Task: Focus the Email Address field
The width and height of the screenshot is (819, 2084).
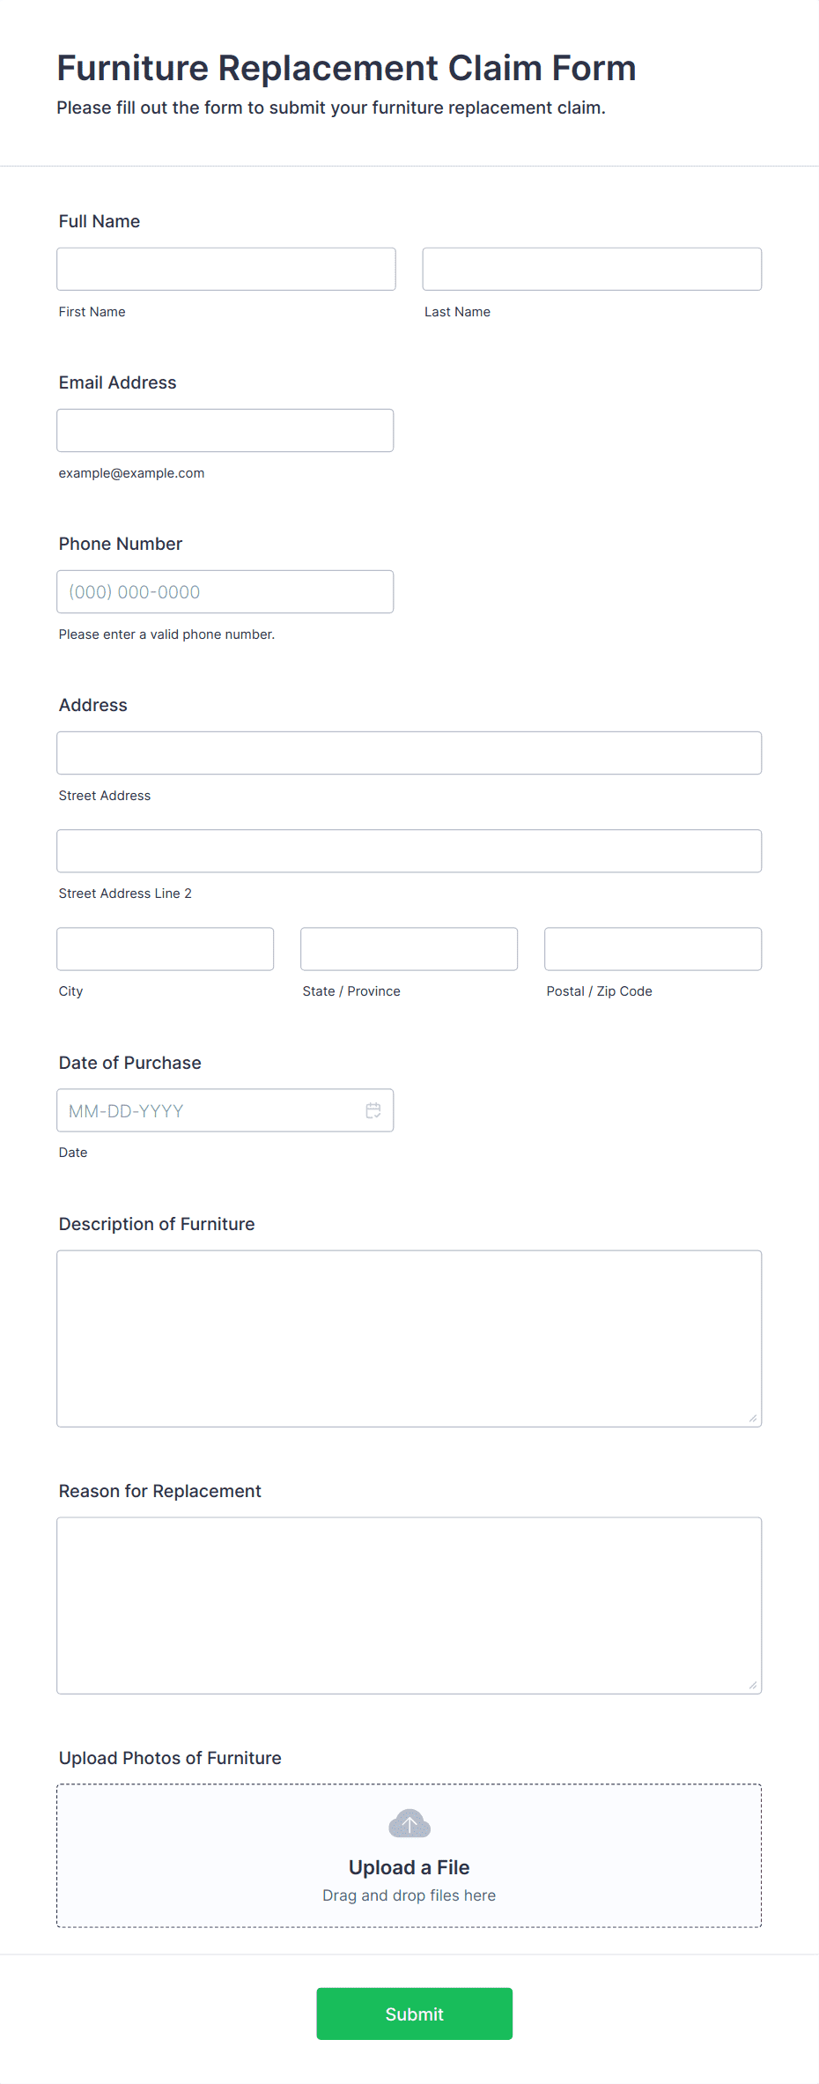Action: [x=225, y=430]
